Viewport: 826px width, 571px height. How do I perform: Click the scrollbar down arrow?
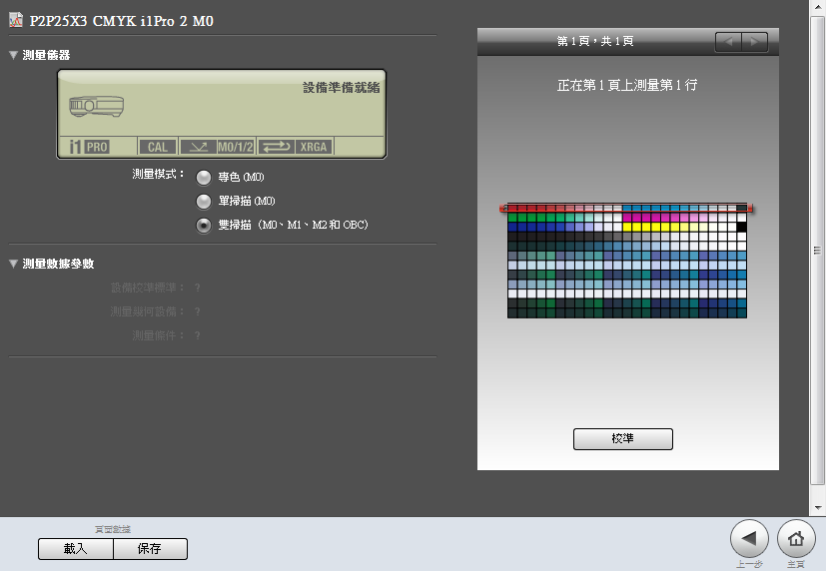point(817,508)
